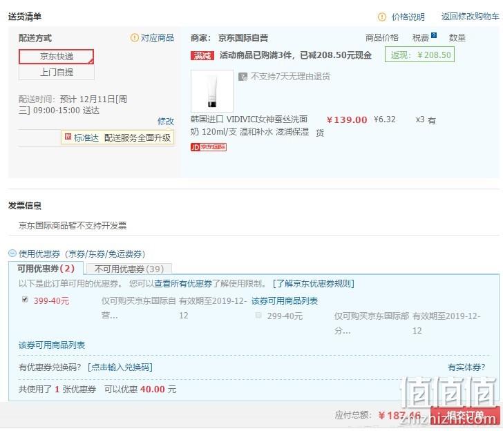The height and width of the screenshot is (431, 503).
Task: Click the 提交订单 submit button
Action: click(465, 416)
